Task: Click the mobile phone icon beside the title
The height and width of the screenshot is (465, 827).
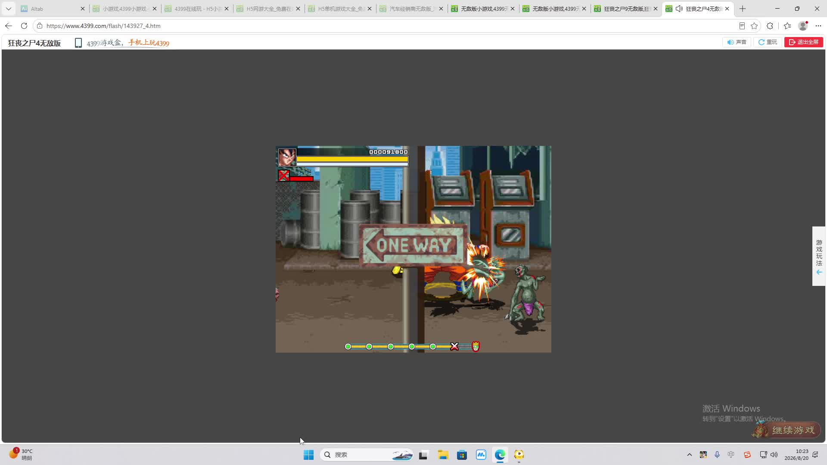Action: point(78,43)
